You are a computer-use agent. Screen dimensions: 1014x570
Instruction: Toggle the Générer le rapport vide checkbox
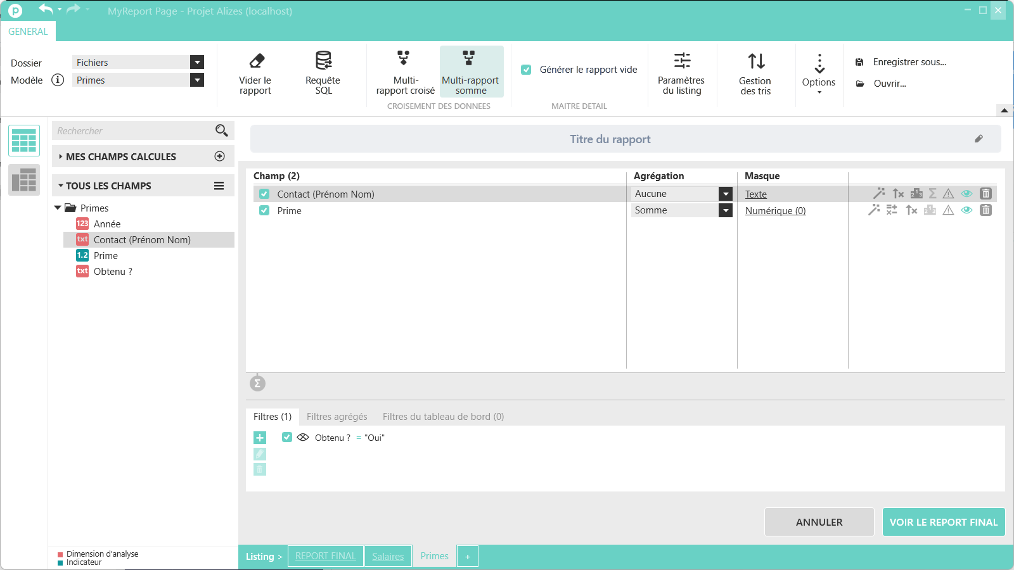pos(526,70)
